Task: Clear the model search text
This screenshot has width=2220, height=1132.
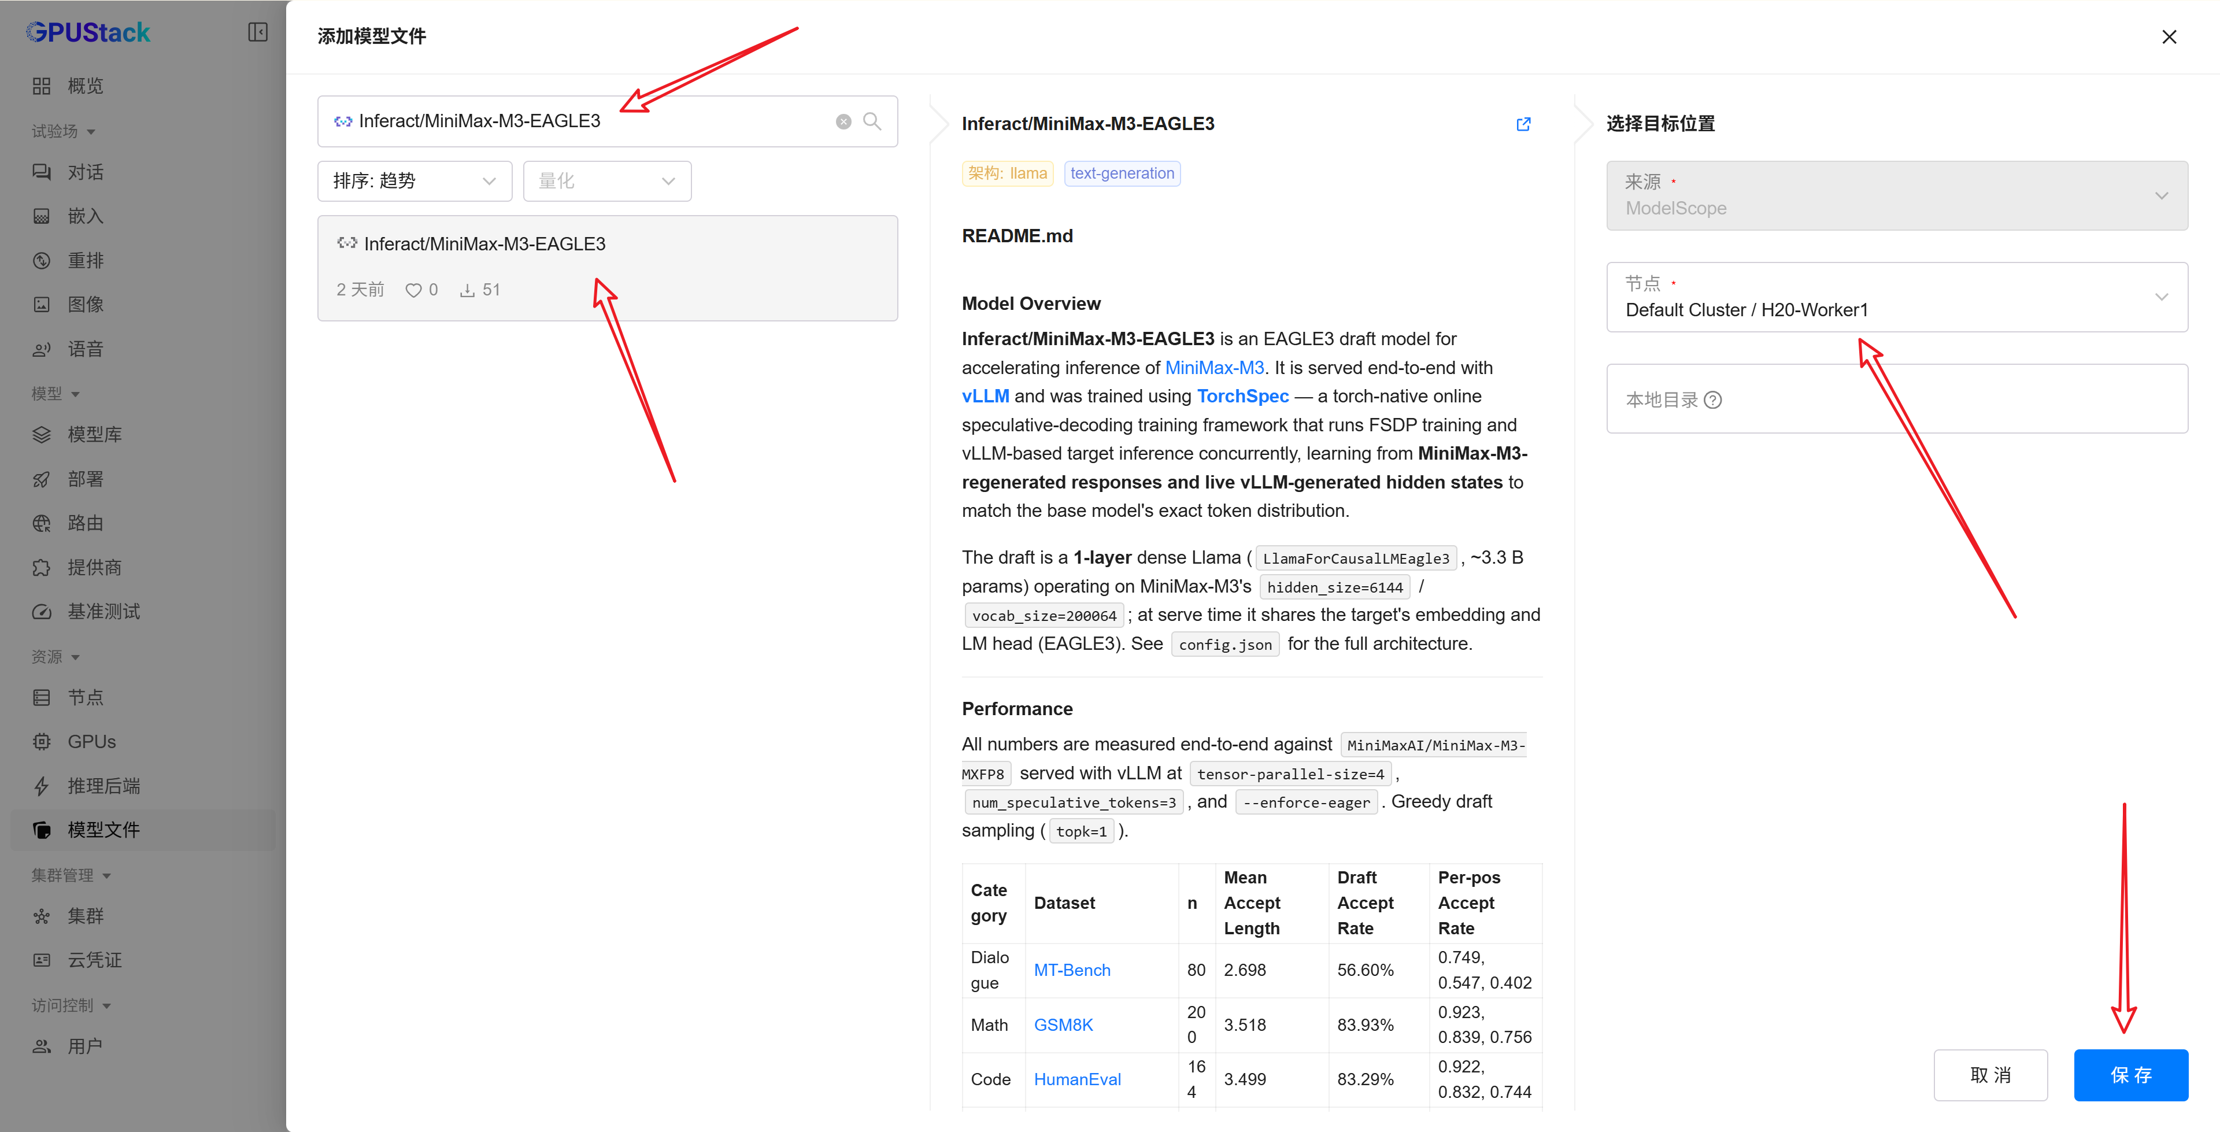Action: coord(843,121)
